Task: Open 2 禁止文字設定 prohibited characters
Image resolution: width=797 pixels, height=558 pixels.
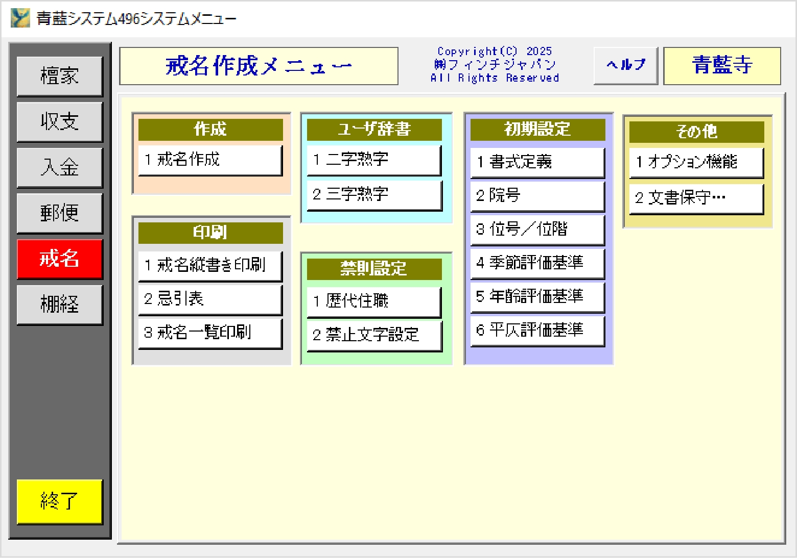Action: (x=374, y=335)
